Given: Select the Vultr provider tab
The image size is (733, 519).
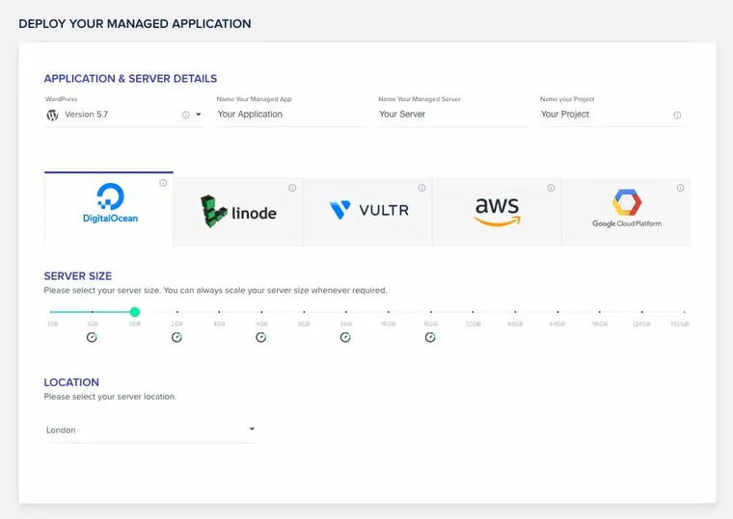Looking at the screenshot, I should [367, 212].
